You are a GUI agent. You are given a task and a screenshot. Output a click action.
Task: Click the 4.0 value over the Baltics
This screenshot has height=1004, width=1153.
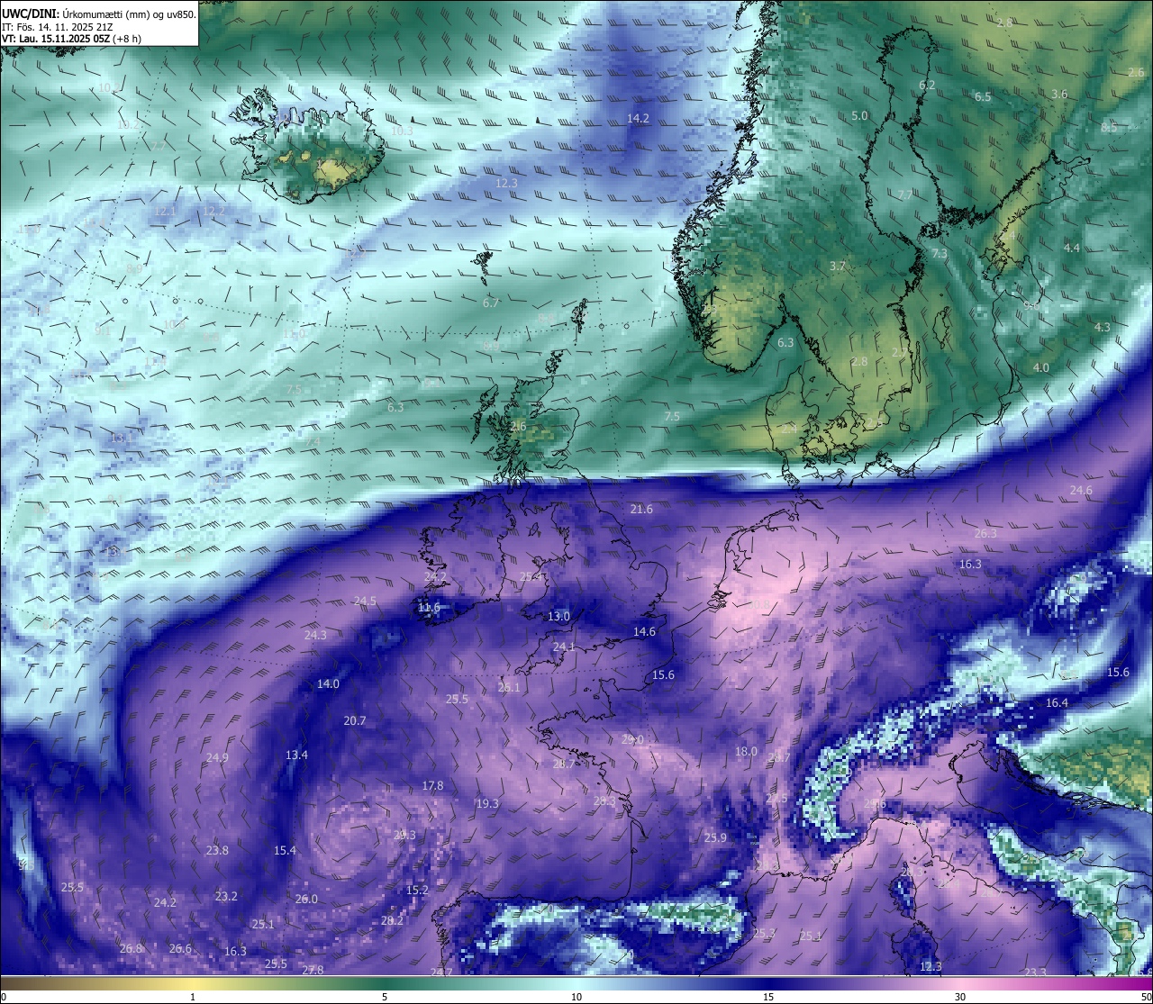(x=1041, y=367)
